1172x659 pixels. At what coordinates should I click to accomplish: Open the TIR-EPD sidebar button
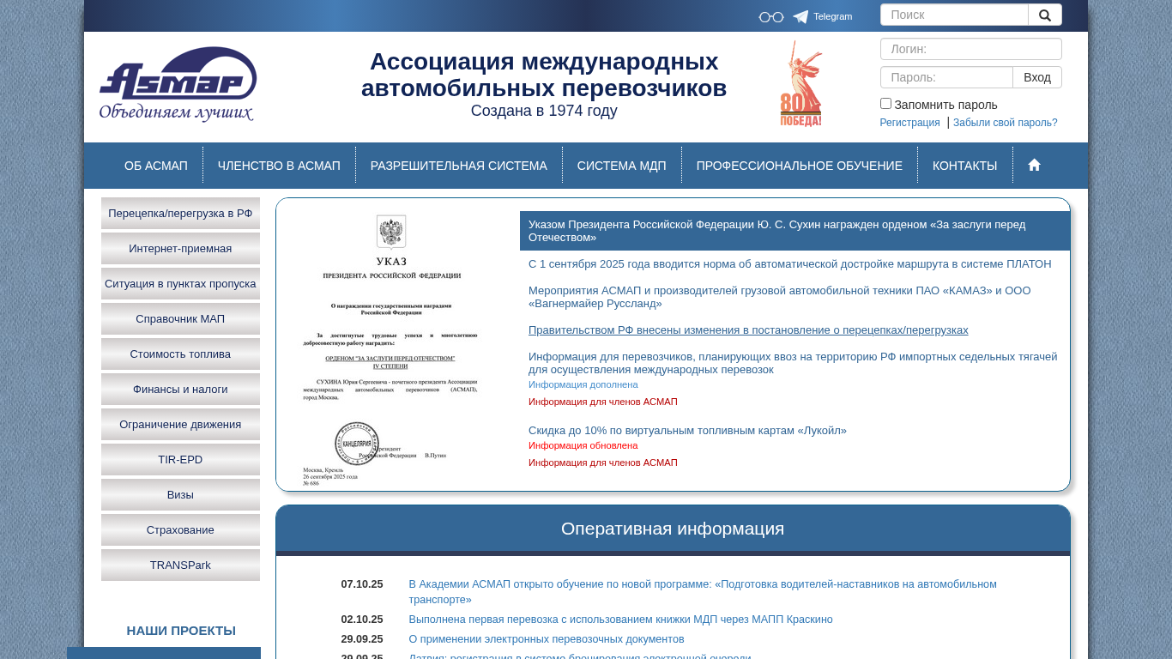tap(180, 459)
